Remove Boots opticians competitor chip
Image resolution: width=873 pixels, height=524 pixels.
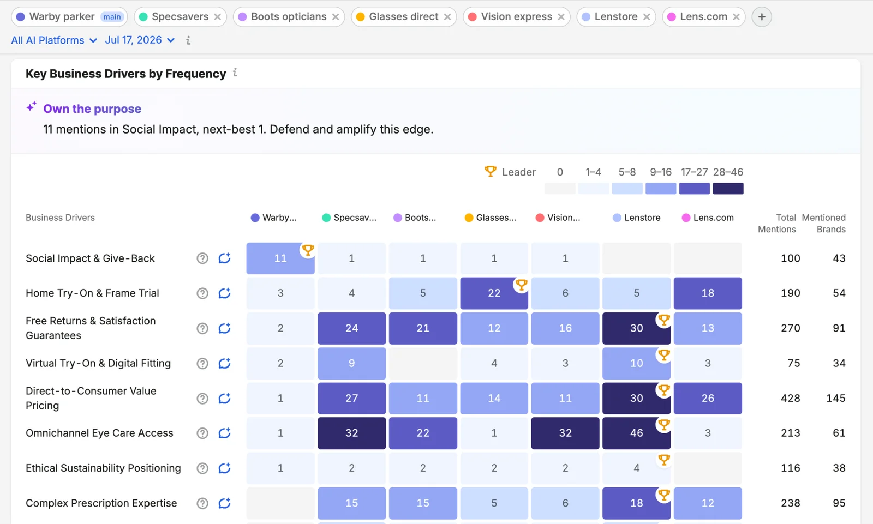(x=336, y=17)
